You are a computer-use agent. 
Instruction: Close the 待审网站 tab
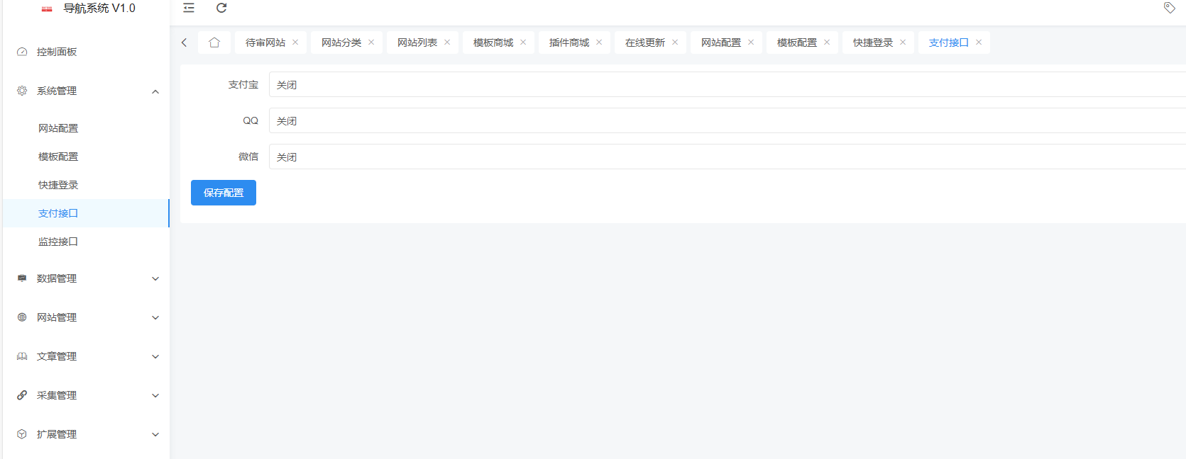click(x=295, y=42)
